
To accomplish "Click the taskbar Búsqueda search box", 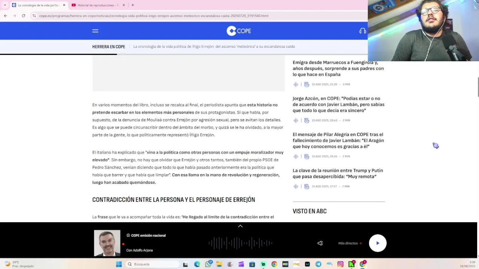I will click(x=153, y=264).
